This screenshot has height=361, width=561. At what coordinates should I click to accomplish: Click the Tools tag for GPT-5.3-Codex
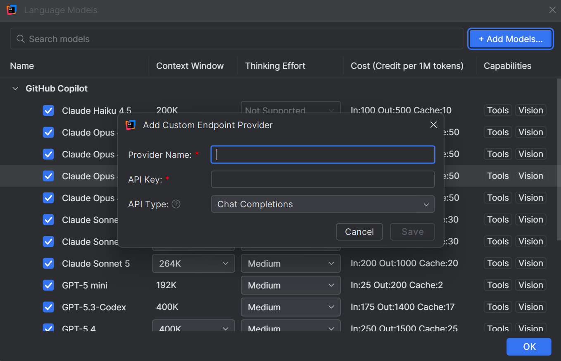pyautogui.click(x=498, y=307)
